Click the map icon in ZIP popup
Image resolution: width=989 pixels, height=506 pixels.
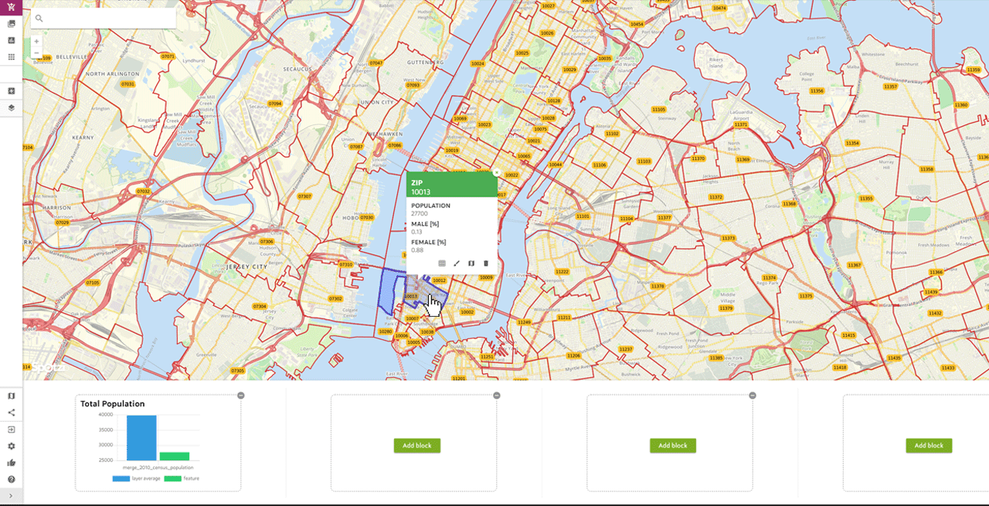471,263
